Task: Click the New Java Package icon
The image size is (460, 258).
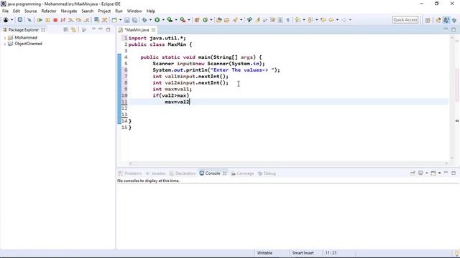Action: [197, 20]
